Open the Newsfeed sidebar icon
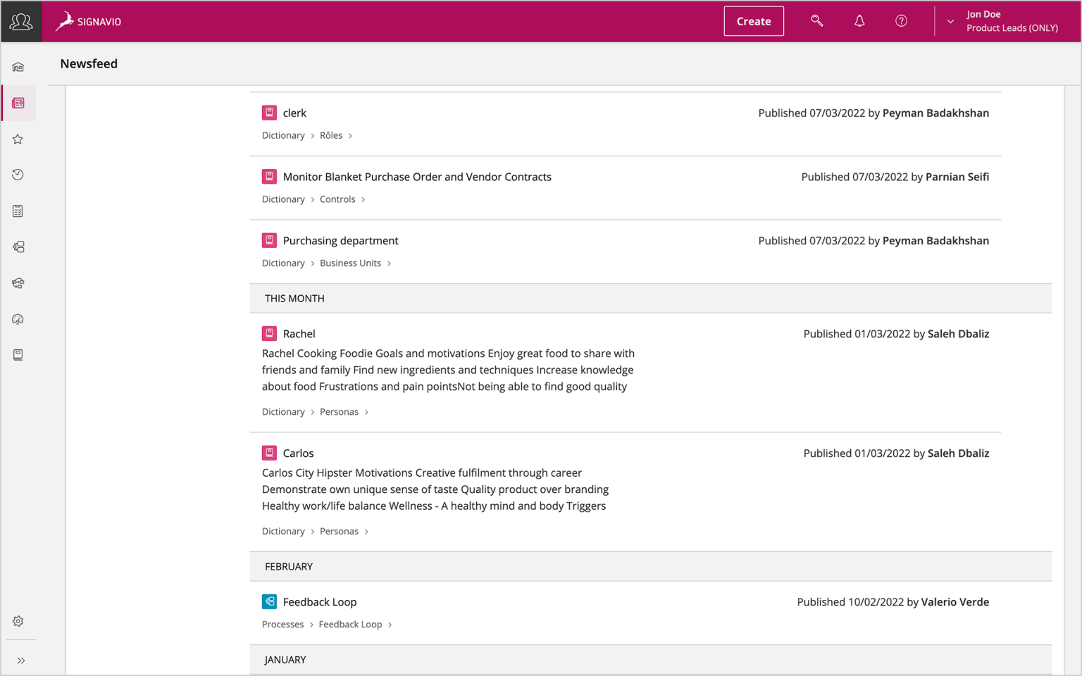 click(18, 102)
